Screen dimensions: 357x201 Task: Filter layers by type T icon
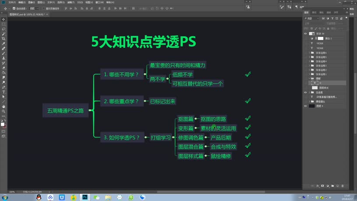point(332,18)
